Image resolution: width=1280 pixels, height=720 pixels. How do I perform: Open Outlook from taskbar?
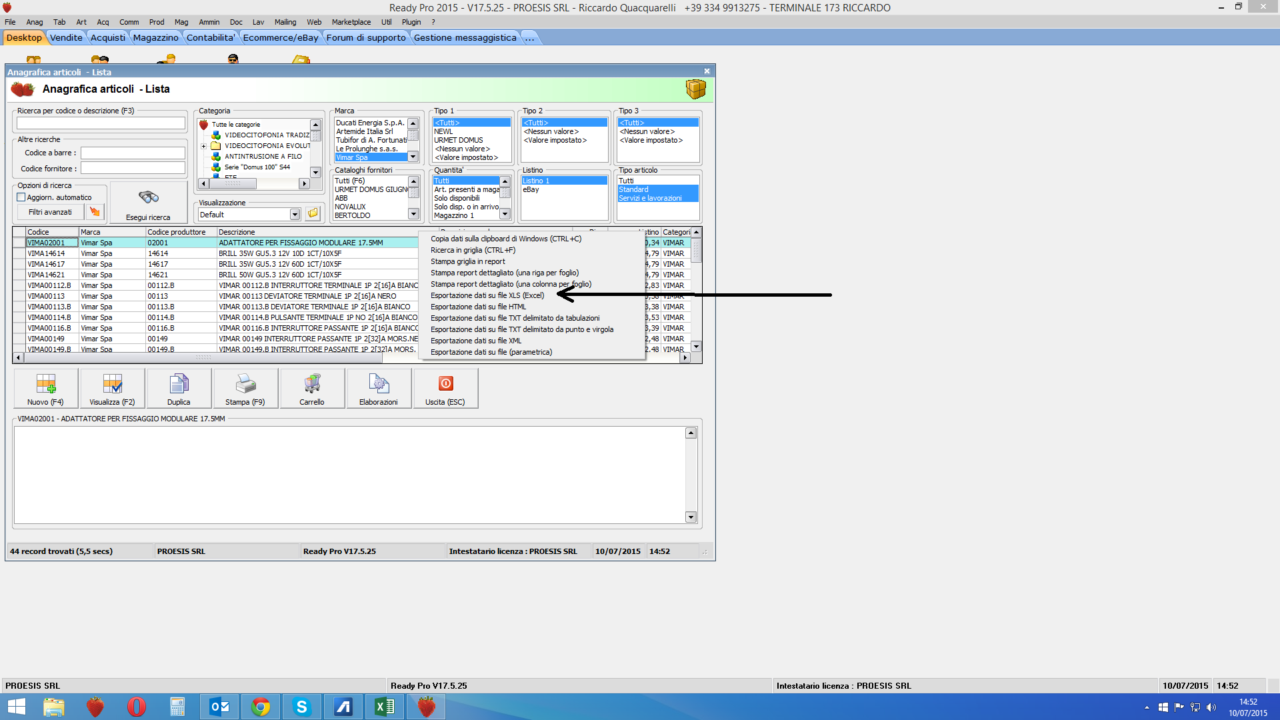click(x=219, y=707)
